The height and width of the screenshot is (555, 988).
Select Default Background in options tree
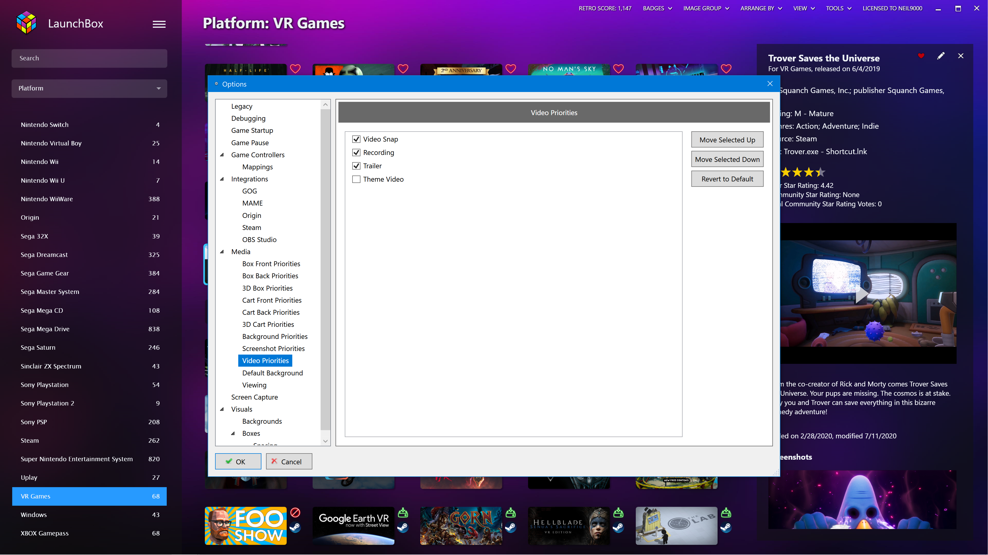272,373
